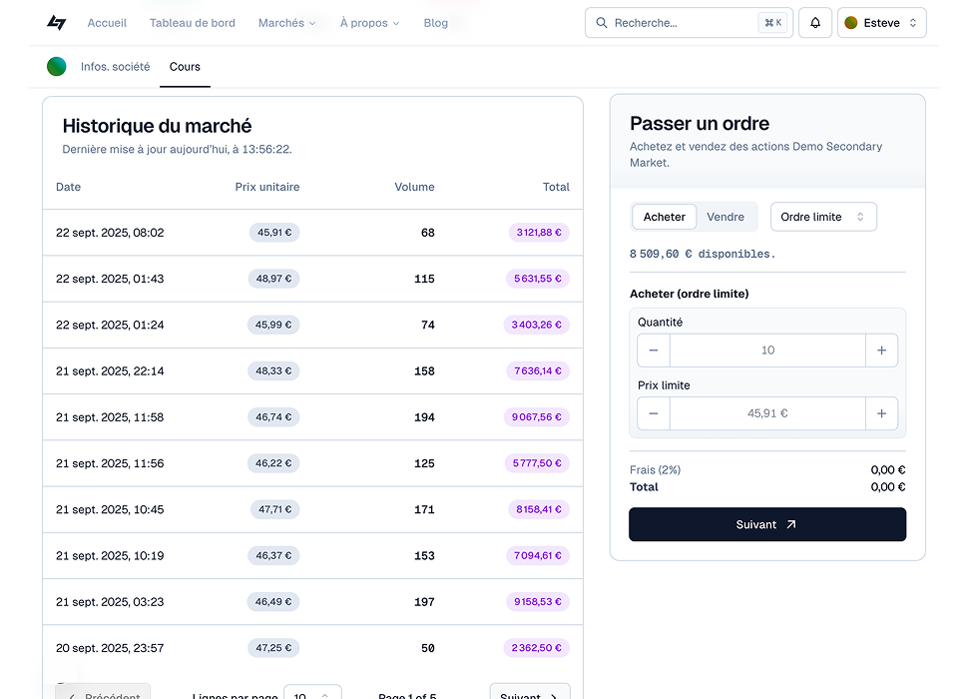Image resolution: width=968 pixels, height=699 pixels.
Task: Click the Total column header
Action: pyautogui.click(x=556, y=187)
